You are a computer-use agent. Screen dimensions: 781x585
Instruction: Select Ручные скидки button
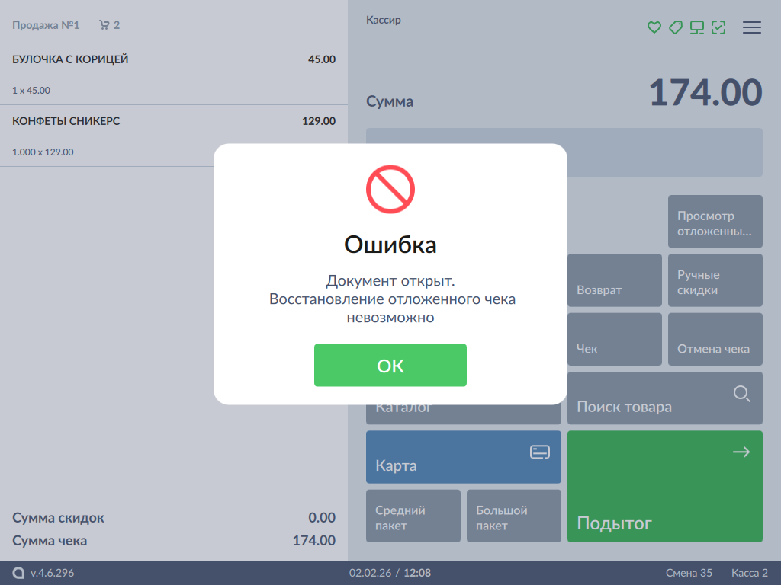pyautogui.click(x=715, y=280)
